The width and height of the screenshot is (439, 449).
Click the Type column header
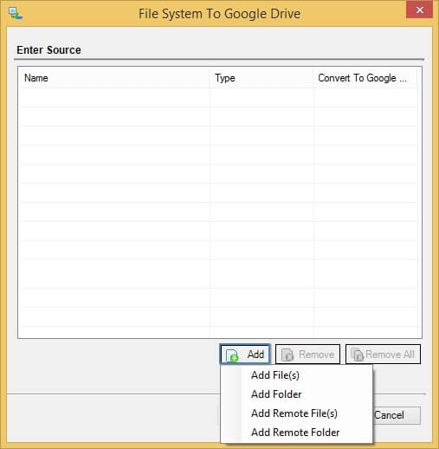point(261,78)
